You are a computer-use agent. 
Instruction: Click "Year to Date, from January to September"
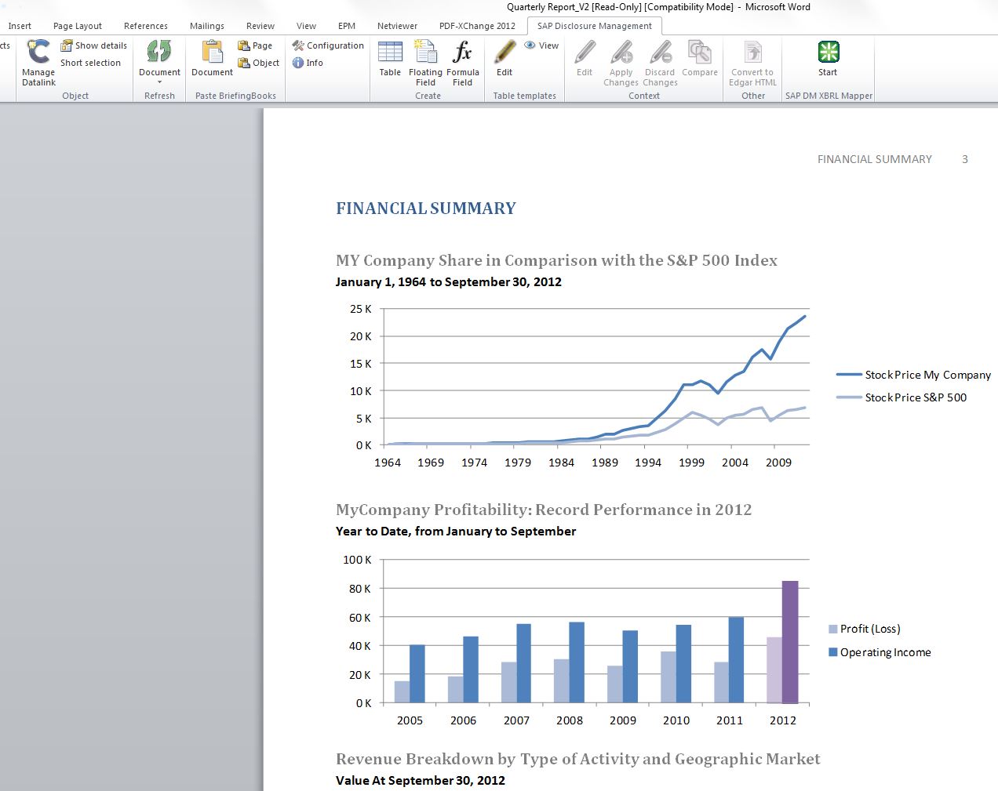(x=456, y=532)
